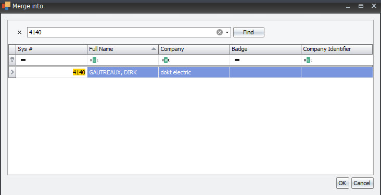The height and width of the screenshot is (195, 381).
Task: Open the Sys # equals filter operator
Action: point(23,60)
